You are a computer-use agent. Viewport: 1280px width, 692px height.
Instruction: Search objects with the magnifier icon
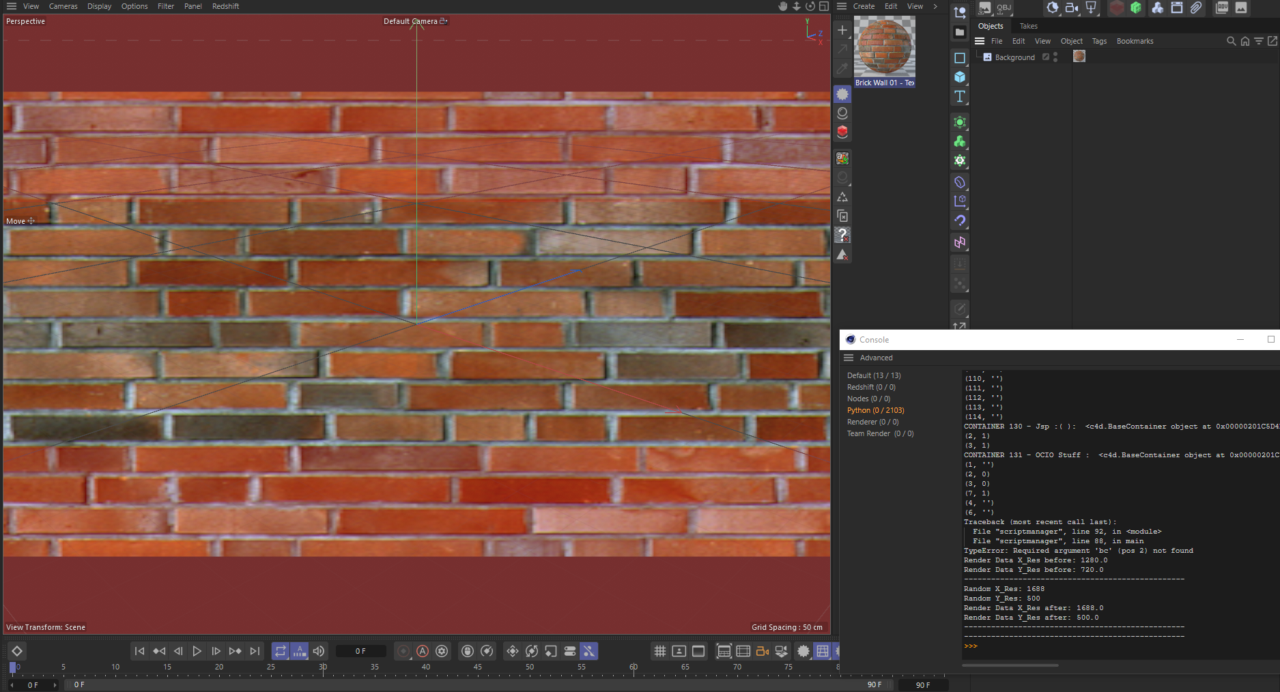1231,41
